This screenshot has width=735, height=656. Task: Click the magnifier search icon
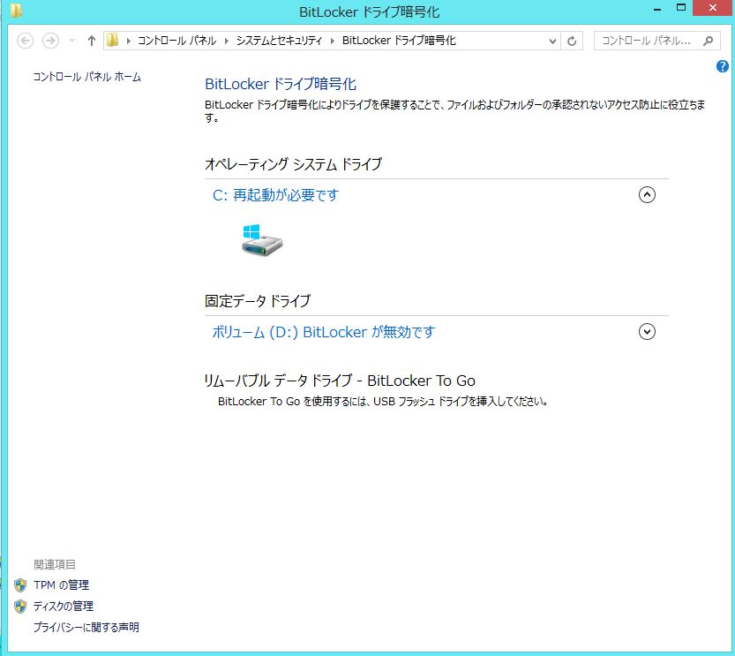point(709,41)
